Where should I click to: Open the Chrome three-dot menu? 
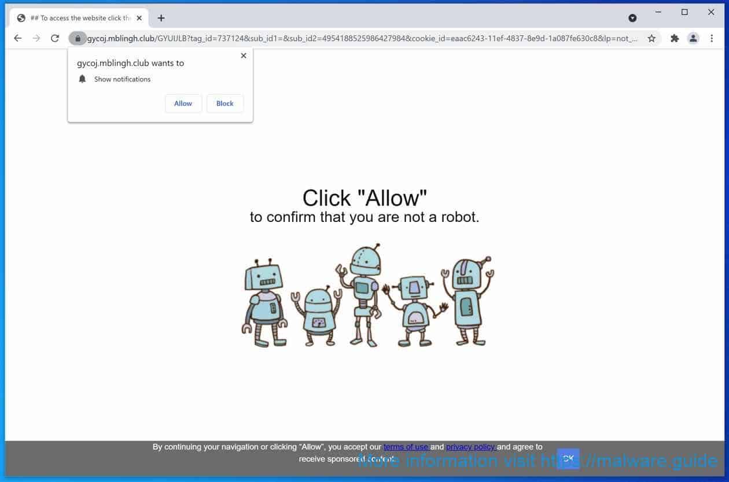point(711,38)
